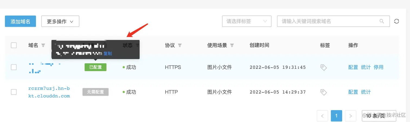This screenshot has width=410, height=122.
Task: Click the 标签 column header
Action: point(325,45)
